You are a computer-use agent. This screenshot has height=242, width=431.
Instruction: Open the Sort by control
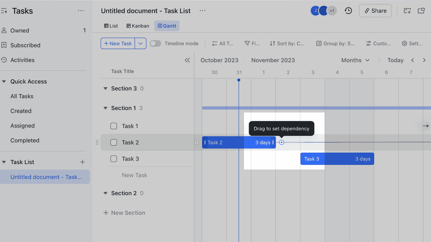287,43
